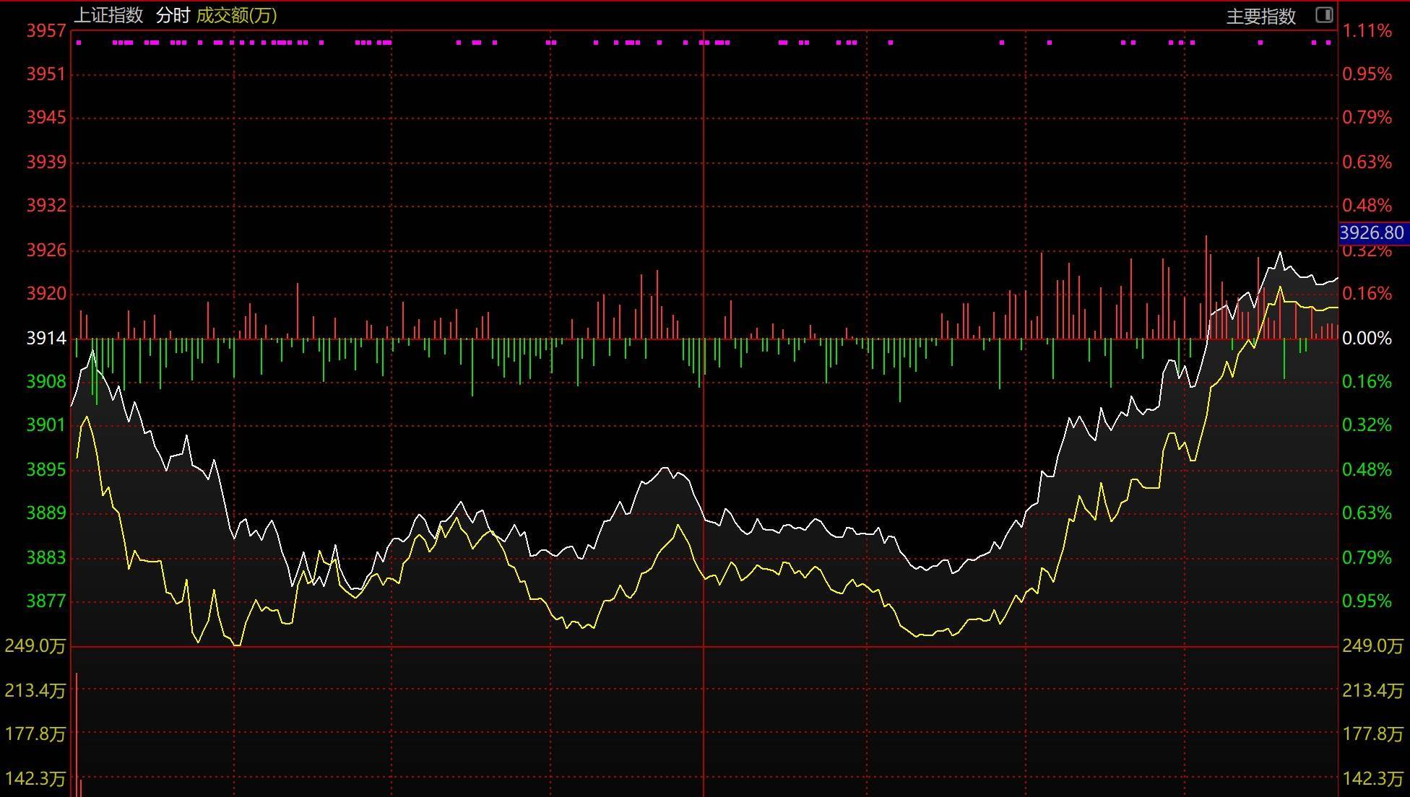Click the 上证指数 title label
This screenshot has width=1410, height=797.
109,15
